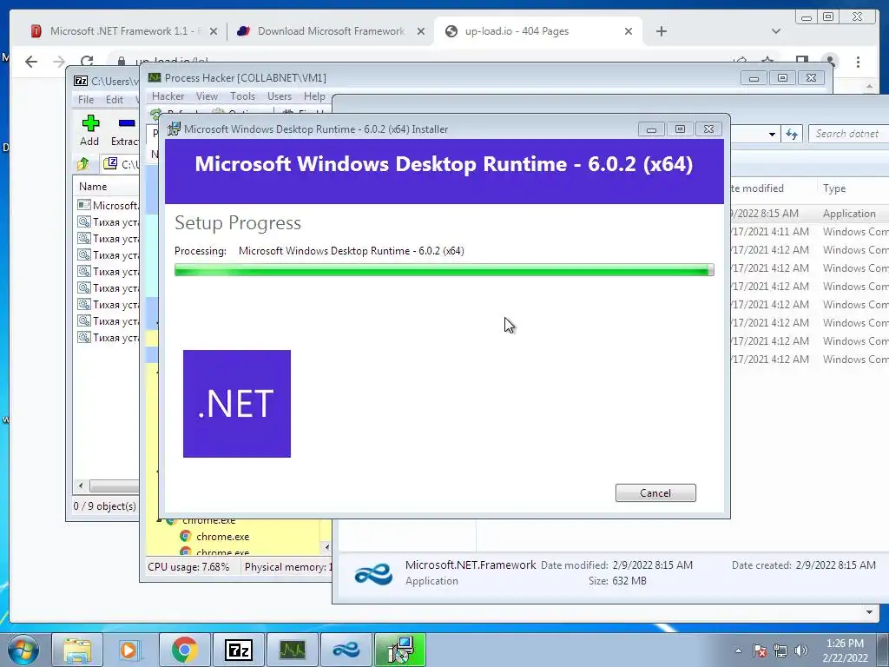This screenshot has width=889, height=667.
Task: Switch to Chrome from the taskbar
Action: (x=184, y=650)
